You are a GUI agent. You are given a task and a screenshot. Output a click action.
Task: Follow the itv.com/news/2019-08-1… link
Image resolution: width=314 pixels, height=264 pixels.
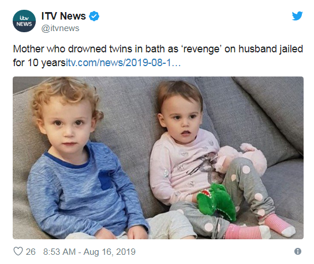click(x=123, y=63)
